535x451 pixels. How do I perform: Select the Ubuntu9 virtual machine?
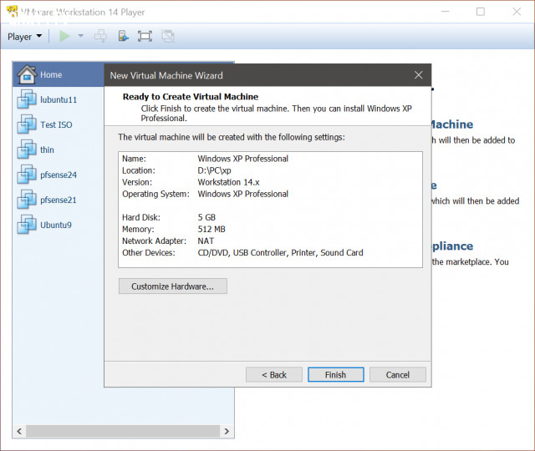point(59,225)
